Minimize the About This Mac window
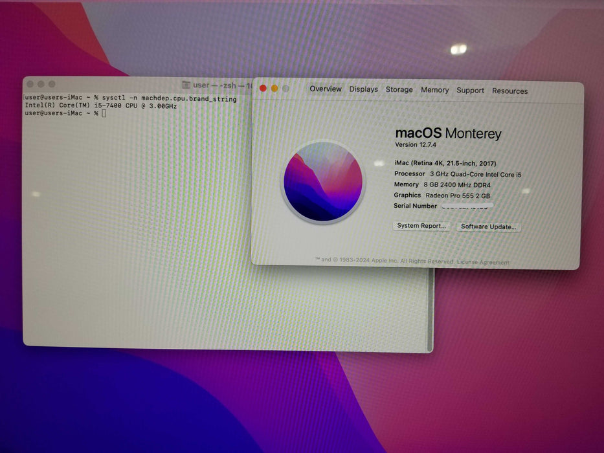Screen dimensions: 604x453 pyautogui.click(x=274, y=89)
